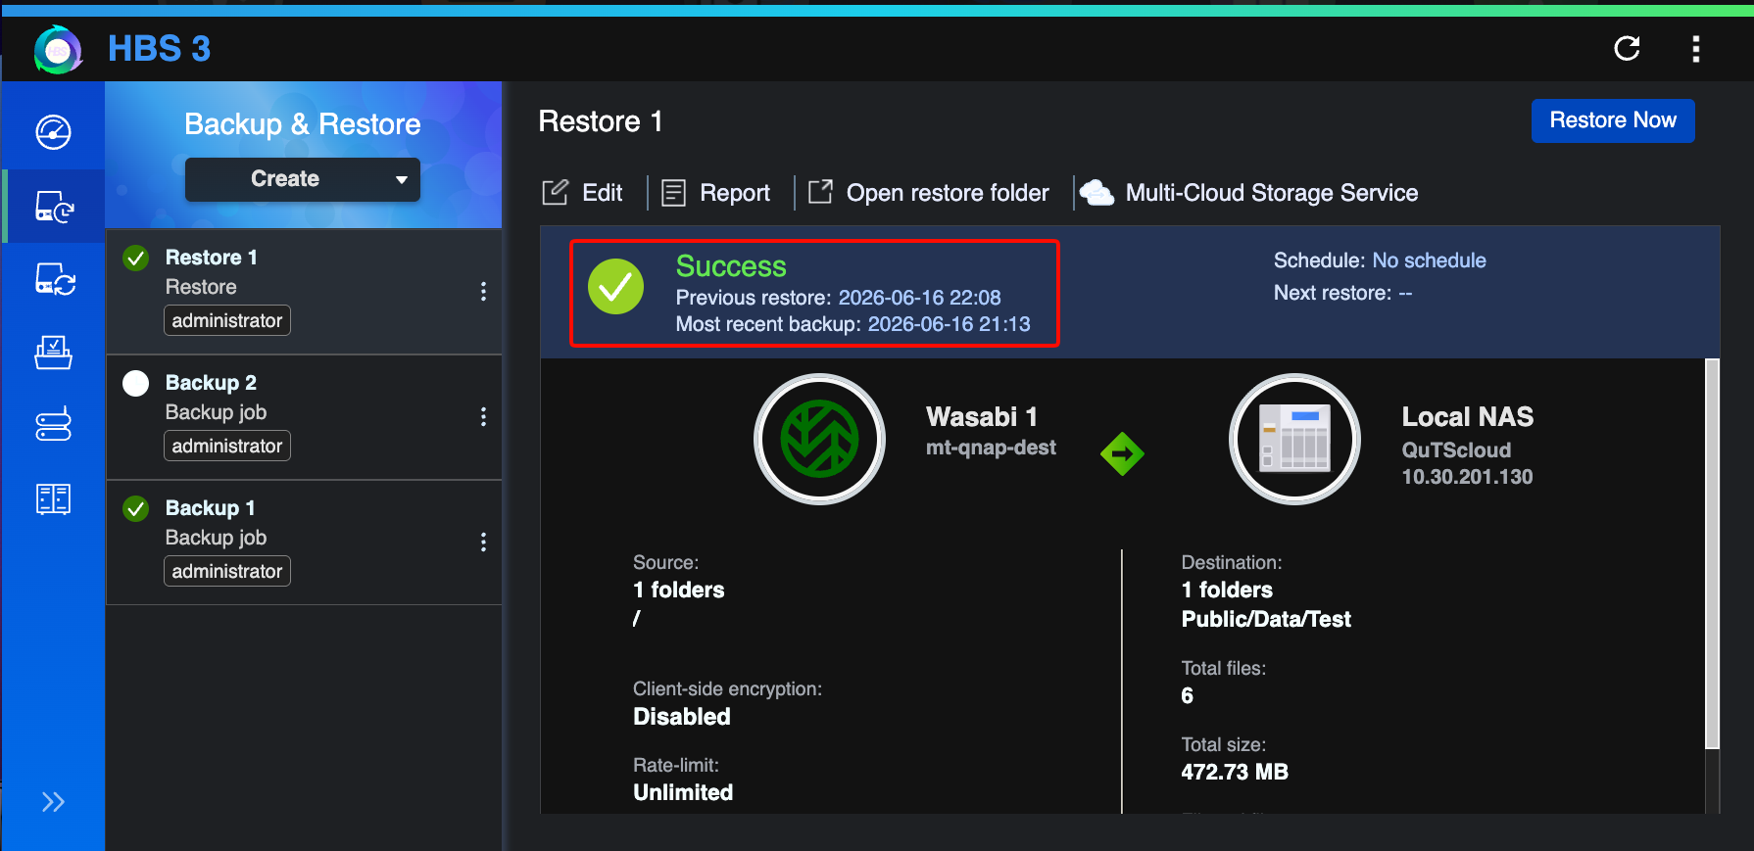This screenshot has height=851, width=1754.
Task: Click the Next restore label
Action: coord(1333,293)
